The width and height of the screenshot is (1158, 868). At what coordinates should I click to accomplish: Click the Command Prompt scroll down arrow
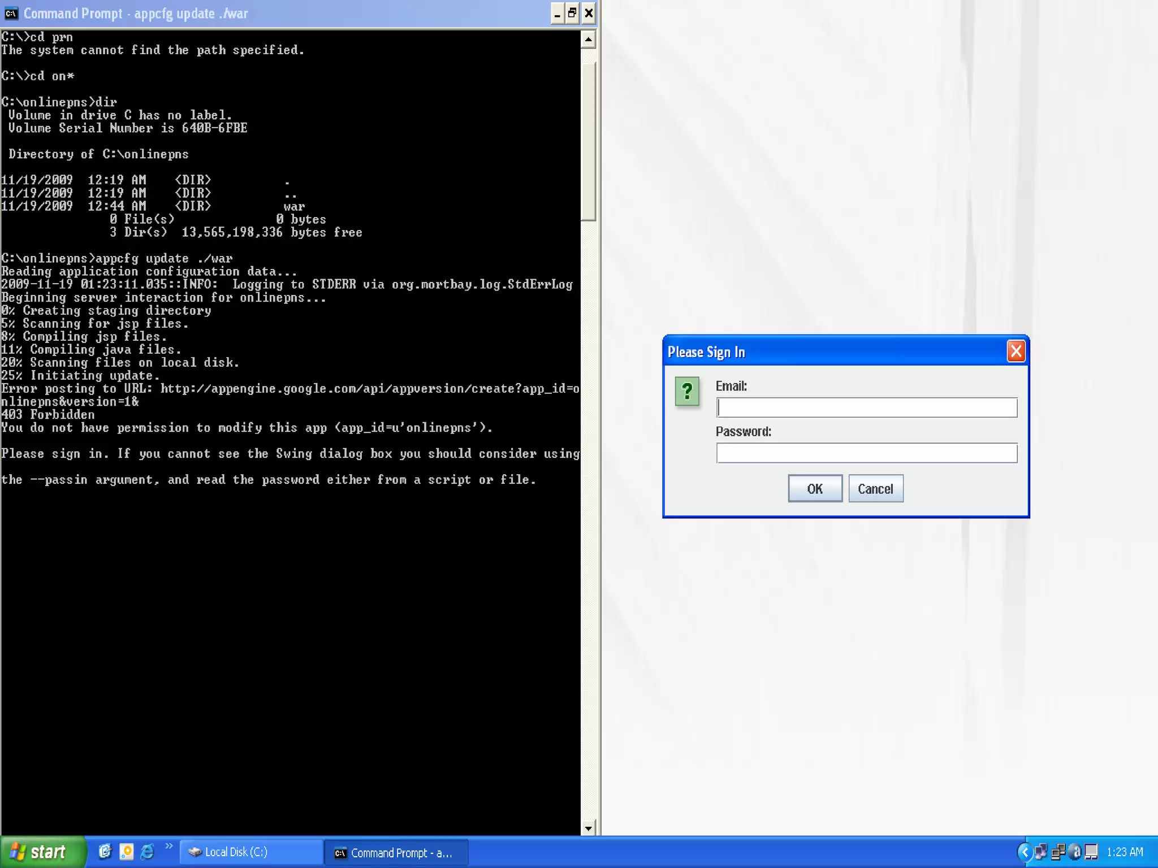click(588, 828)
